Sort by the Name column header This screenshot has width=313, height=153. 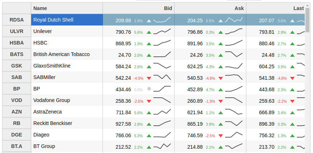click(x=67, y=8)
